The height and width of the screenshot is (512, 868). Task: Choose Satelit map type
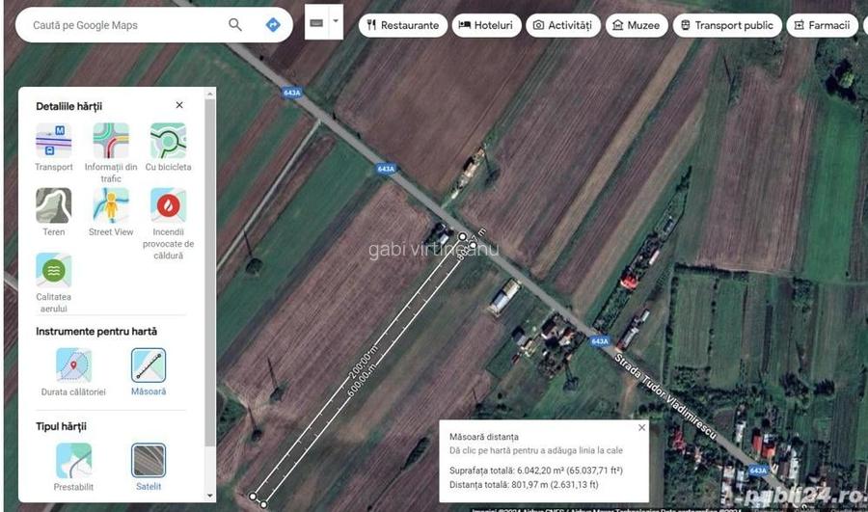[x=149, y=468]
